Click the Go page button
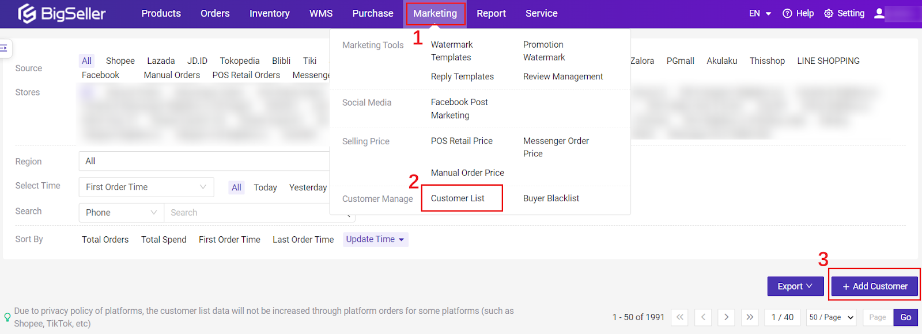 click(x=906, y=317)
